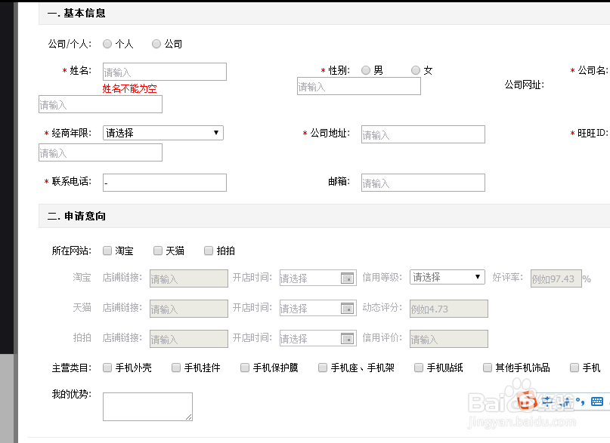
Task: Open the Sogou soft keyboard icon
Action: click(597, 401)
